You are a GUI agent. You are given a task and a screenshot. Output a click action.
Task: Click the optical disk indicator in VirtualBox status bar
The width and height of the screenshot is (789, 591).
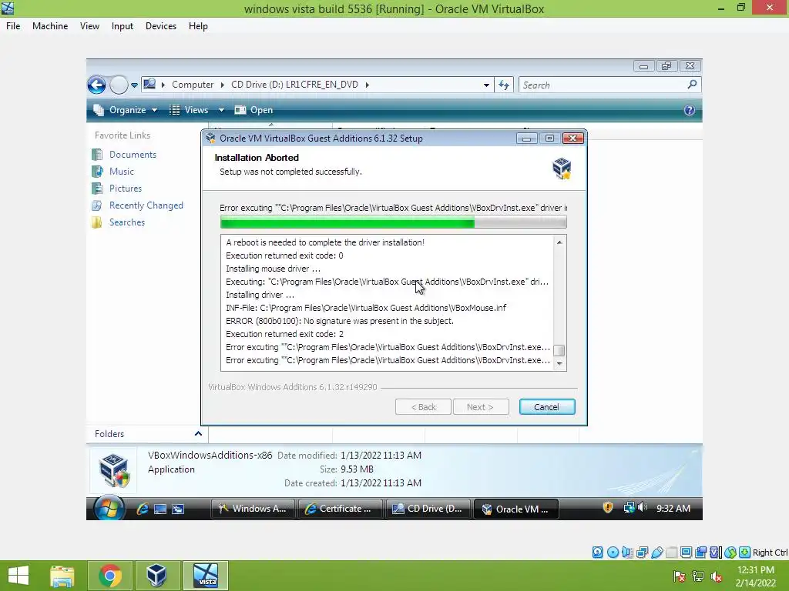click(x=613, y=553)
